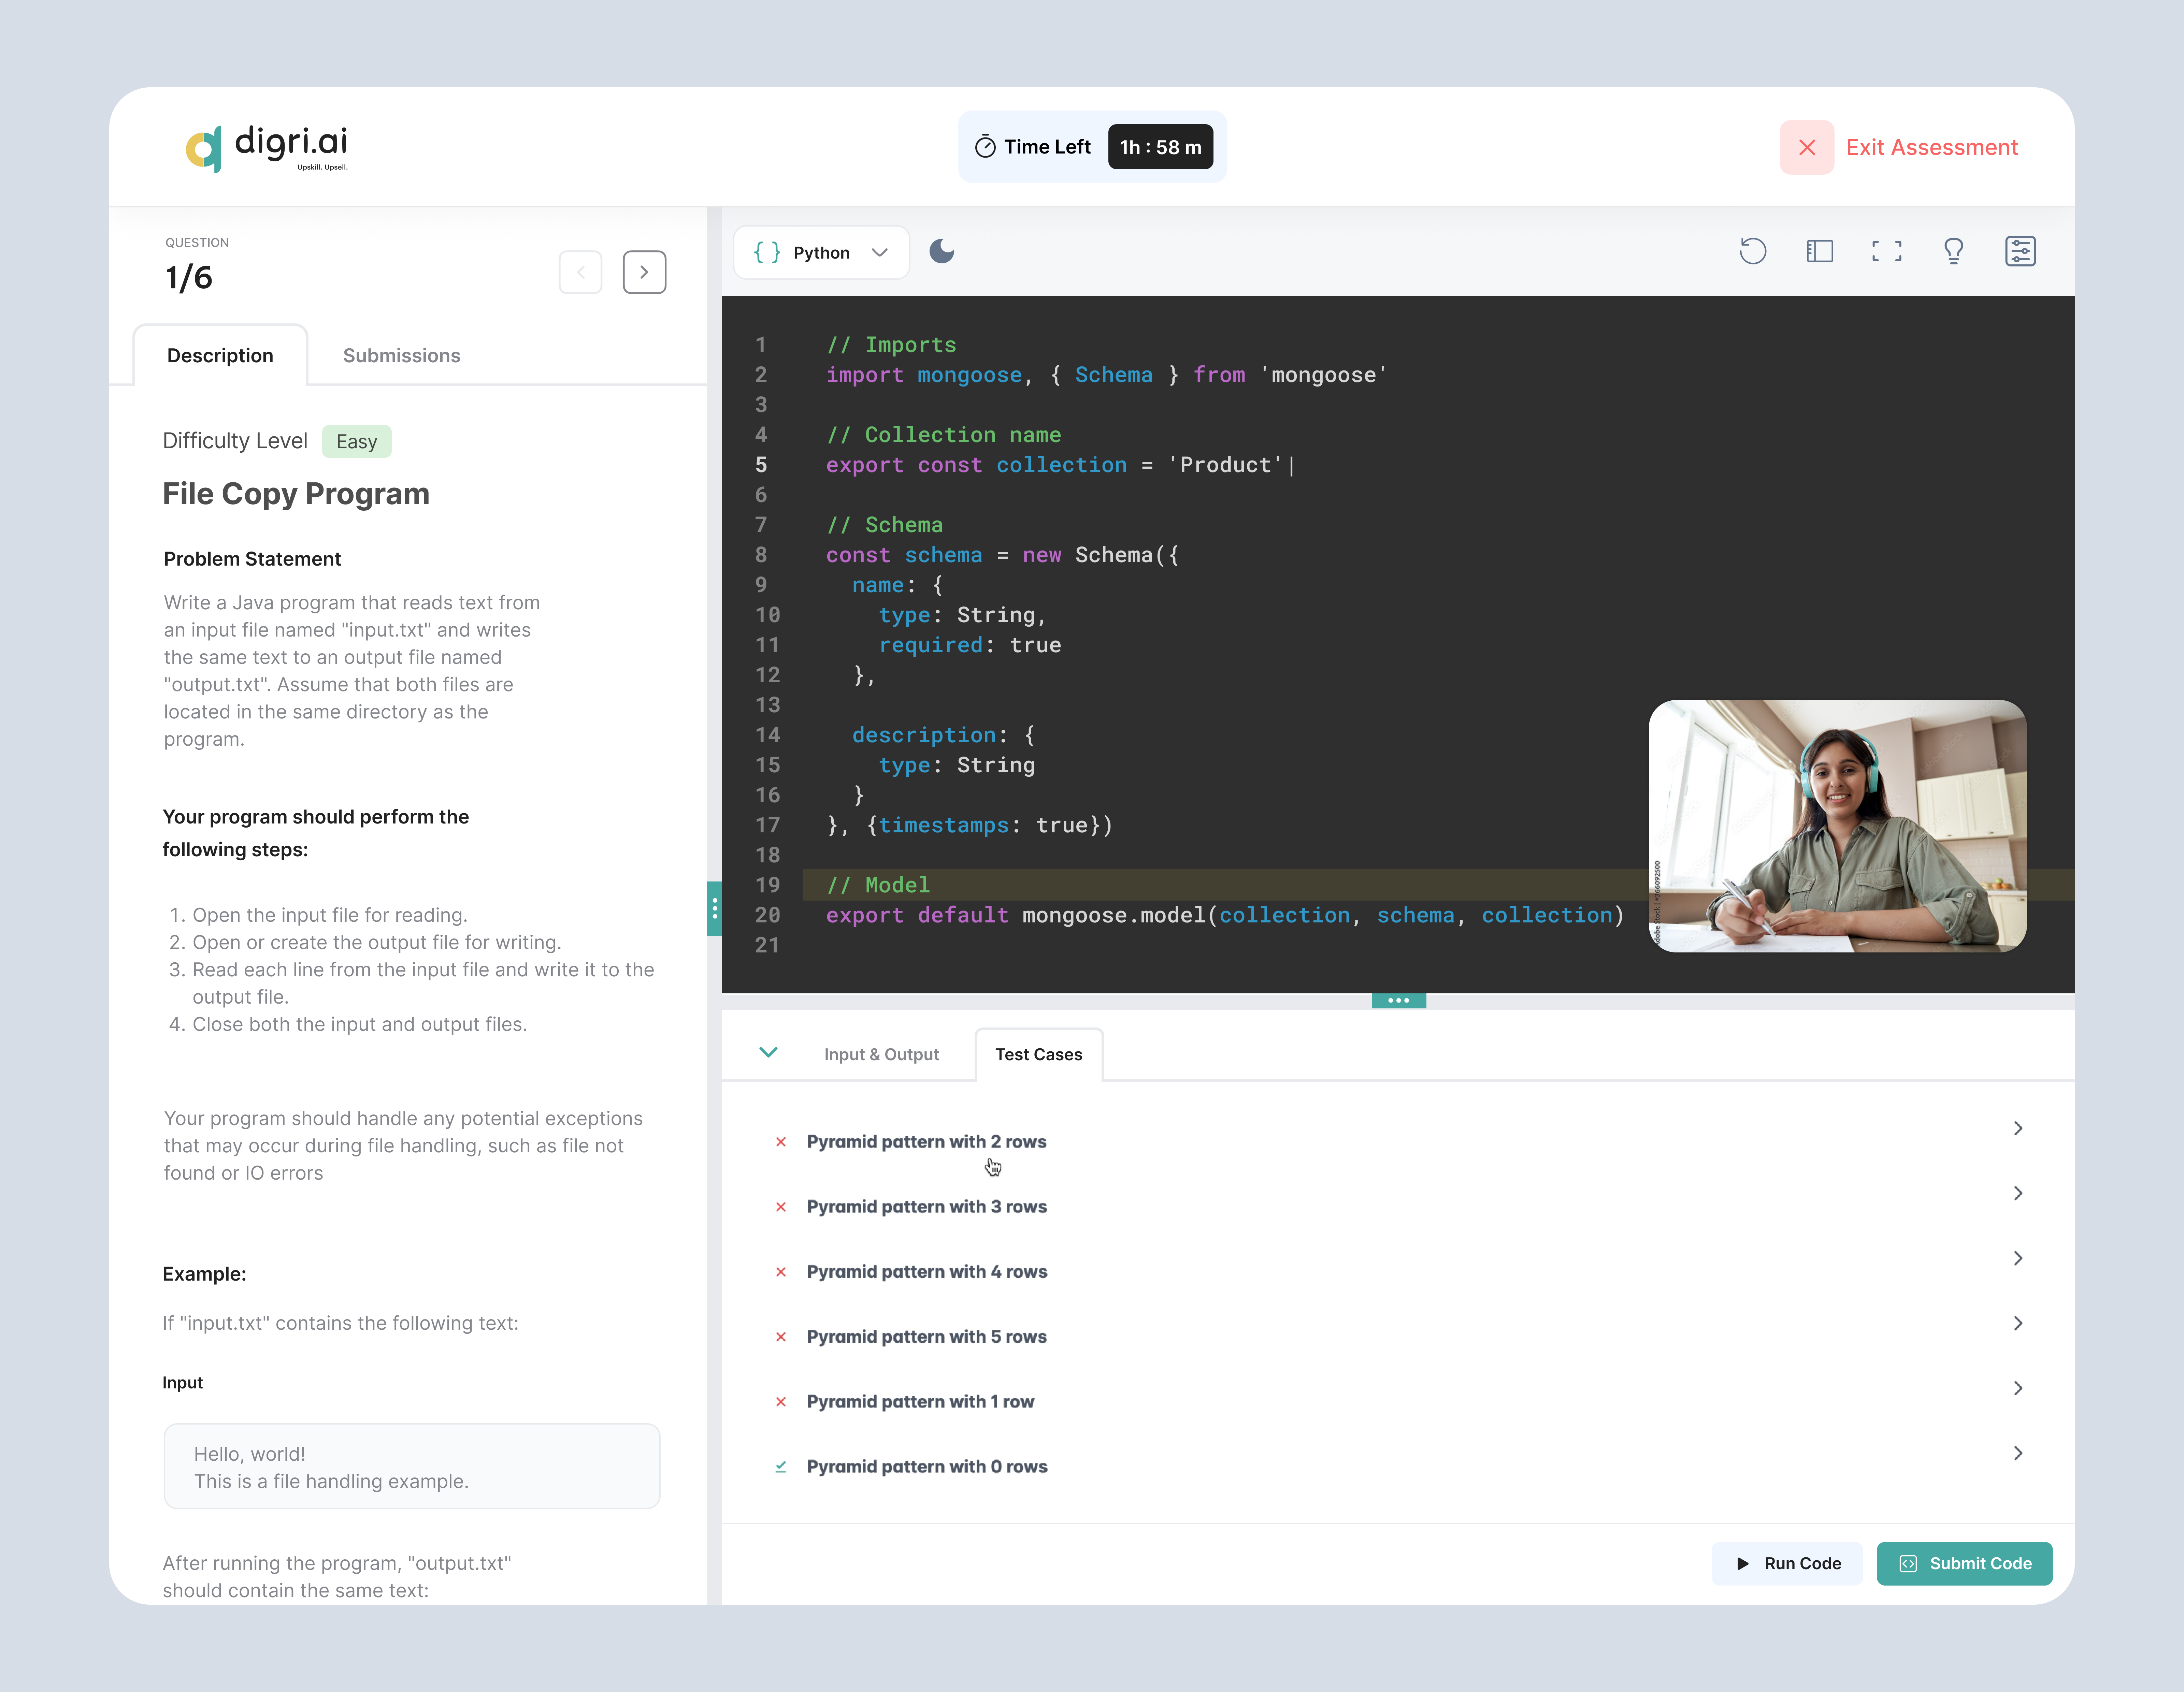Switch editor to dark mode via moon icon
The height and width of the screenshot is (1692, 2184).
(941, 252)
